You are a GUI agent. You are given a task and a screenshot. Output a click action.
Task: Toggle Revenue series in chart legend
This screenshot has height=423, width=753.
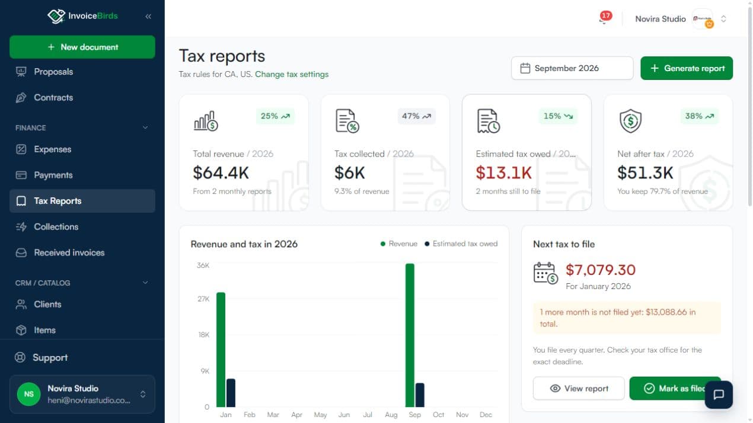(x=399, y=243)
